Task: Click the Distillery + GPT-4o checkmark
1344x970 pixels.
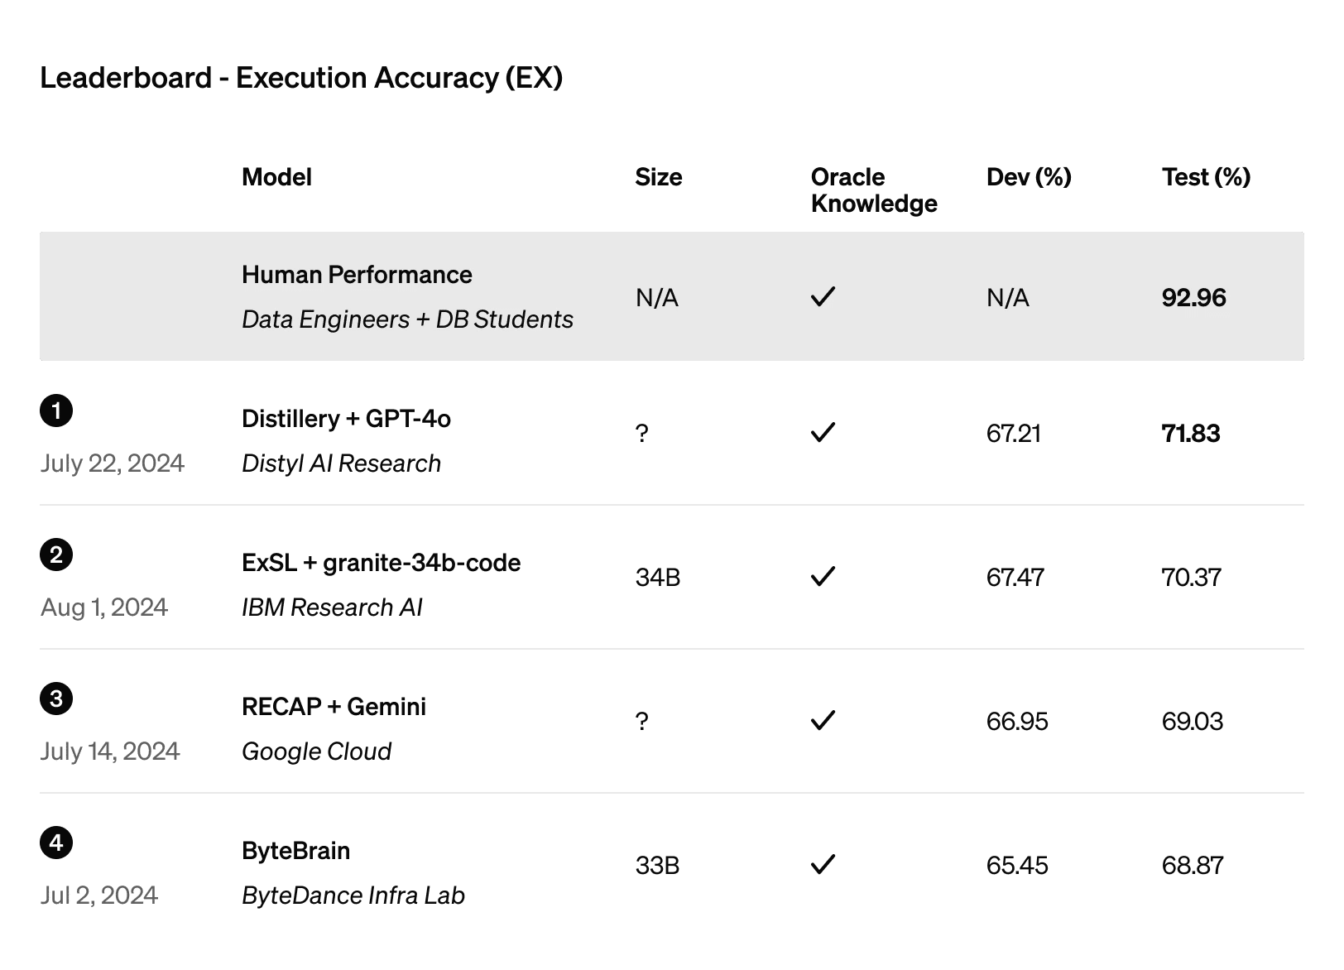Action: coord(823,433)
